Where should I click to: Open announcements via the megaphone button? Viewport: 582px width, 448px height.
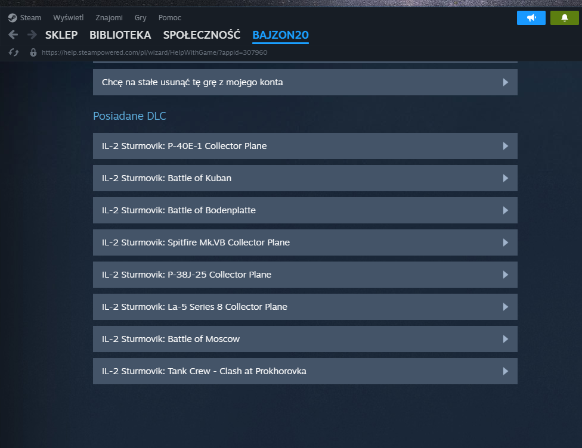pyautogui.click(x=531, y=18)
